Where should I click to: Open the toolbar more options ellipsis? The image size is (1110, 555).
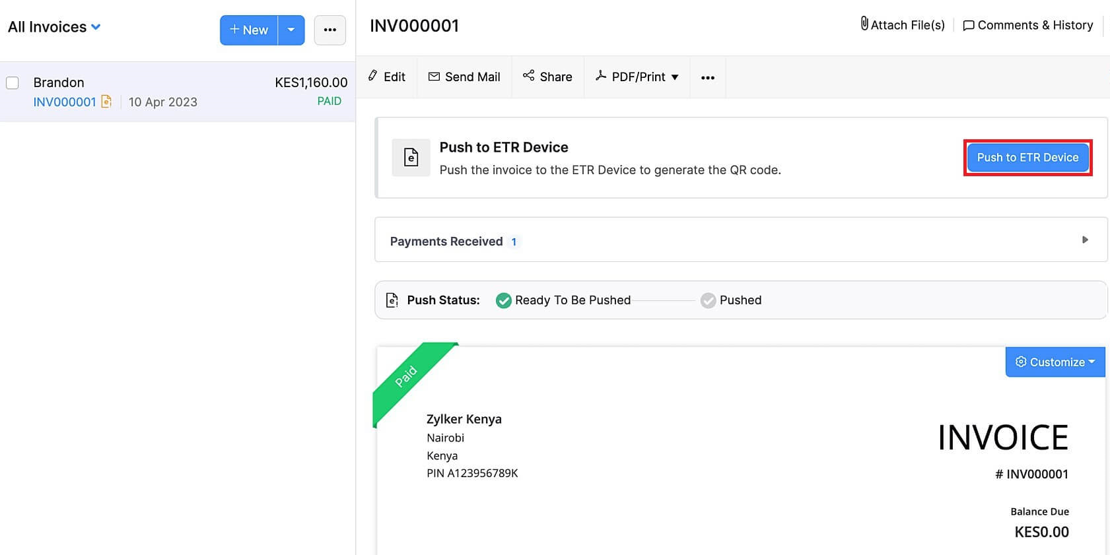[x=708, y=77]
